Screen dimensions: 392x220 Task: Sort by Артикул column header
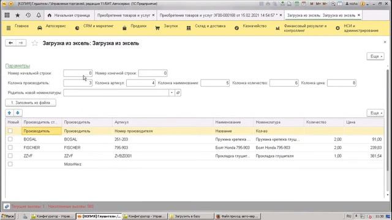click(x=162, y=122)
